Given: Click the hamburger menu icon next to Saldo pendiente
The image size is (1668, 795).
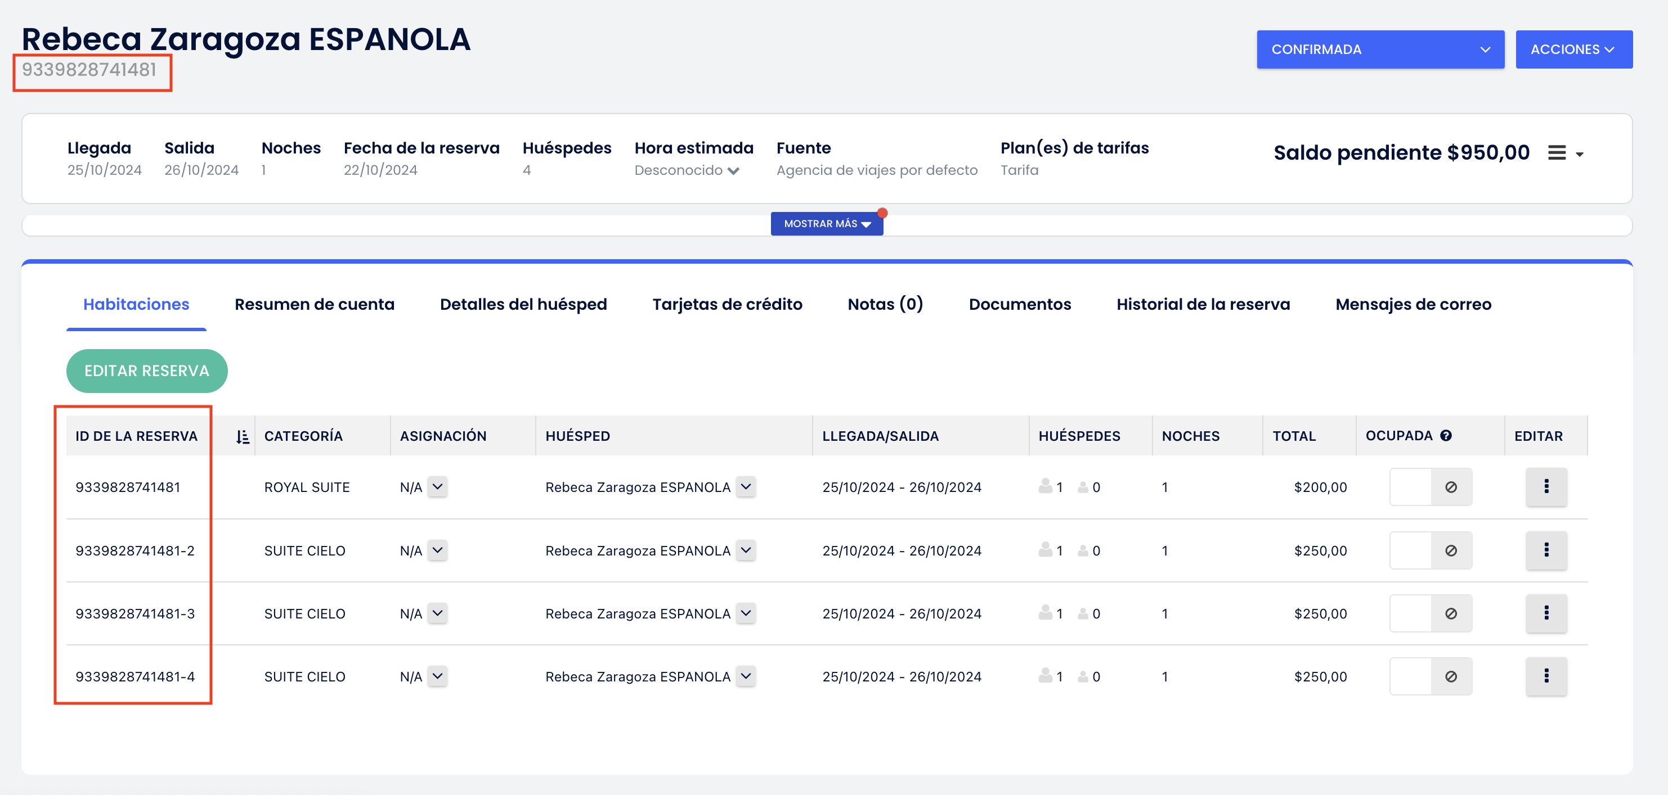Looking at the screenshot, I should 1557,153.
